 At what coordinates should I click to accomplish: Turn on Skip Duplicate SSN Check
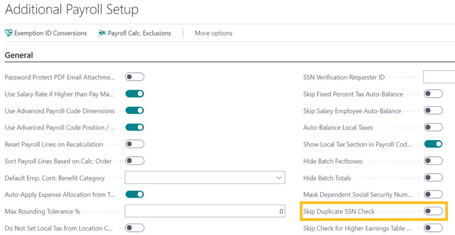tap(433, 211)
